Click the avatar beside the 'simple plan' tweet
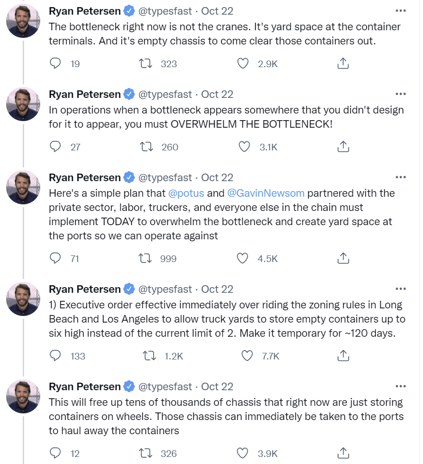 [23, 188]
